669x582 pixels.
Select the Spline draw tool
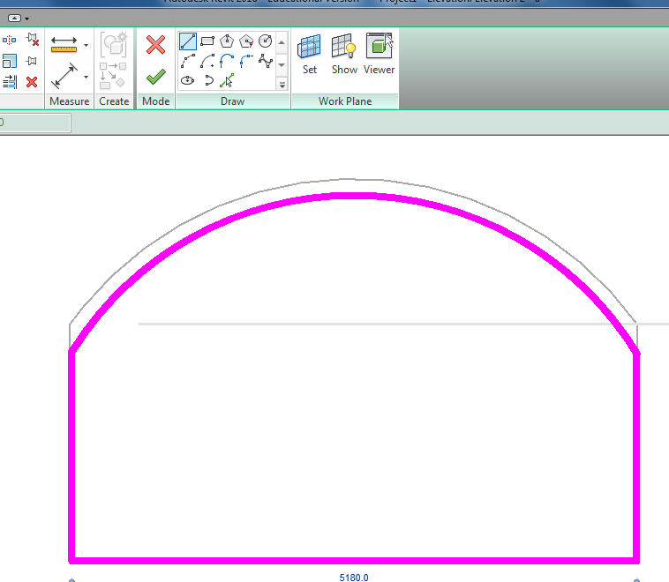[x=265, y=61]
